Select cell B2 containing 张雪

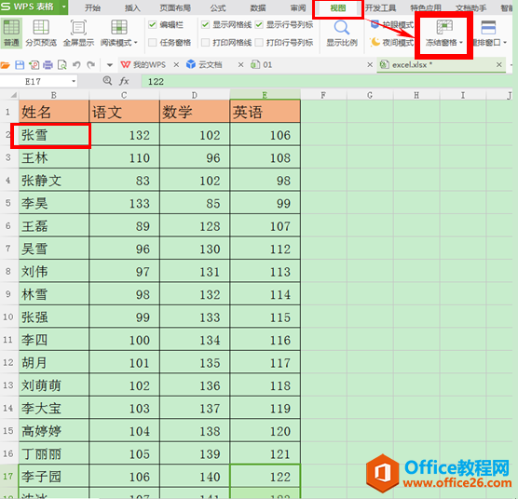click(x=54, y=135)
